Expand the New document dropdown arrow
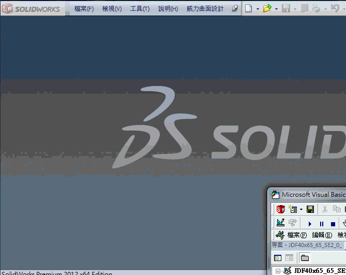 coord(258,9)
